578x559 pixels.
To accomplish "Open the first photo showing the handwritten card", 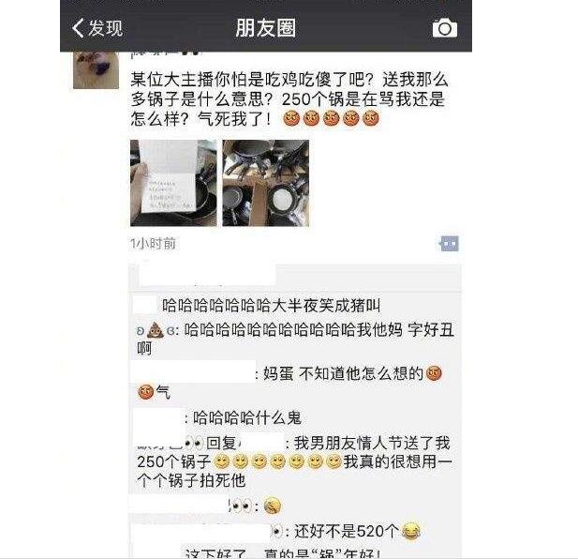I will [x=173, y=183].
